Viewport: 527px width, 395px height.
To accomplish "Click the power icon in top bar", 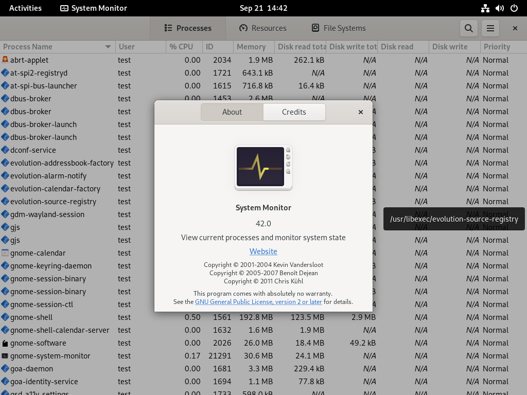I will pyautogui.click(x=514, y=8).
